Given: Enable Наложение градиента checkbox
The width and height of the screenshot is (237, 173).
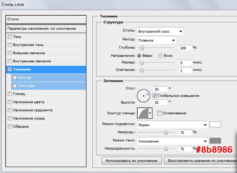Looking at the screenshot, I should click(x=10, y=110).
